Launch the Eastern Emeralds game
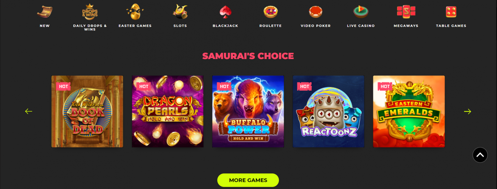This screenshot has height=189, width=497. 409,111
